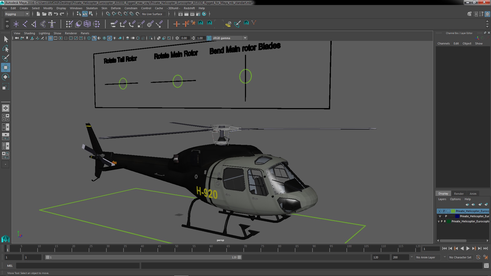Image resolution: width=491 pixels, height=276 pixels.
Task: Select the Scale tool in toolbox
Action: point(5,87)
